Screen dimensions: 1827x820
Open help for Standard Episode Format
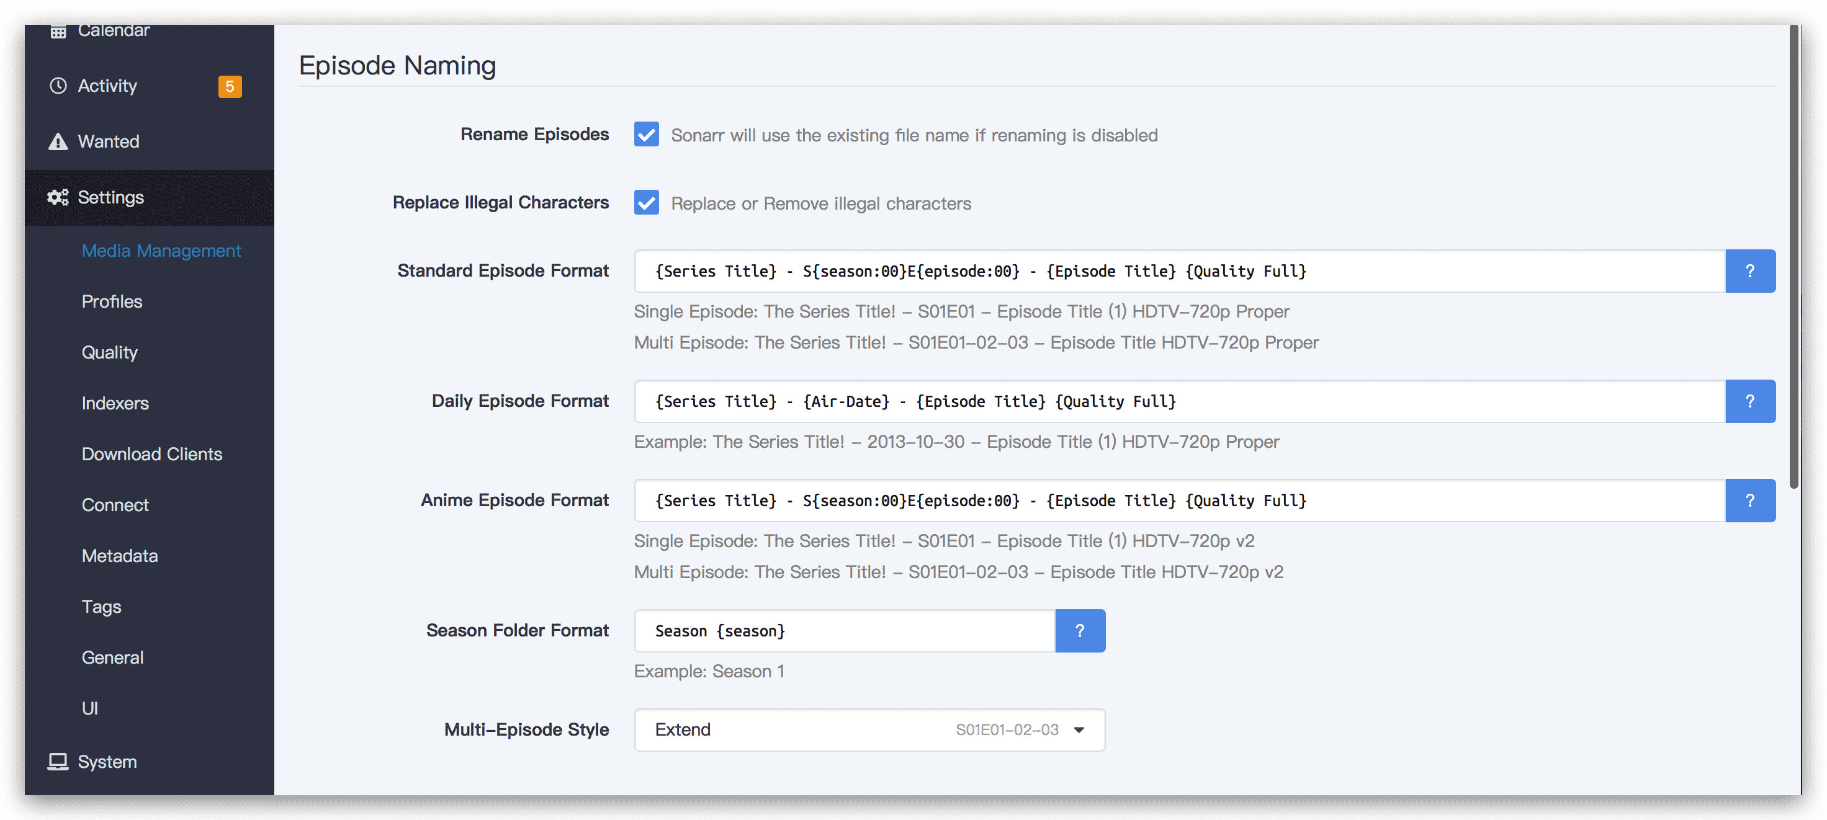pyautogui.click(x=1749, y=270)
